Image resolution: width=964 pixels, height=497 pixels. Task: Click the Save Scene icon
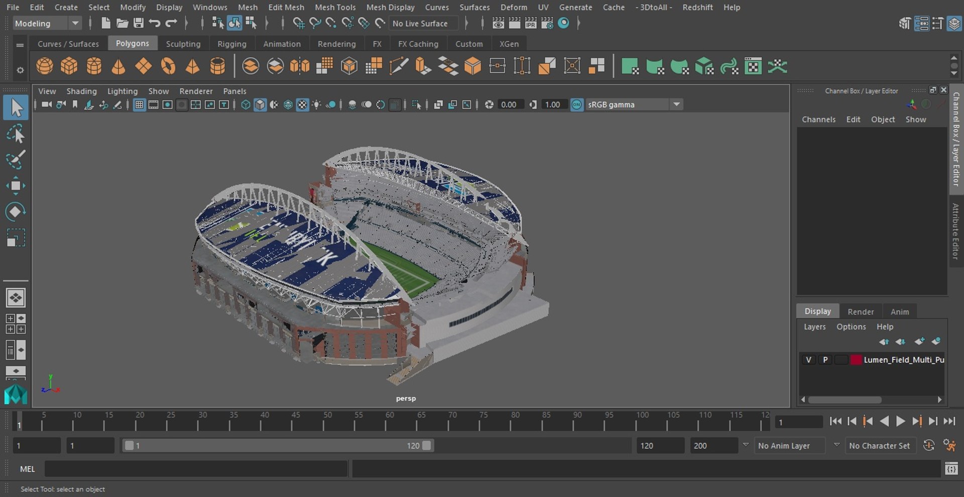pyautogui.click(x=139, y=23)
